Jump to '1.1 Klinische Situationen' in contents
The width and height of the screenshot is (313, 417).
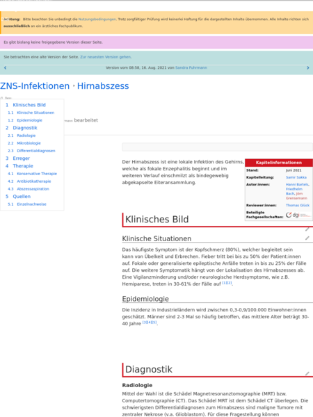(x=31, y=113)
